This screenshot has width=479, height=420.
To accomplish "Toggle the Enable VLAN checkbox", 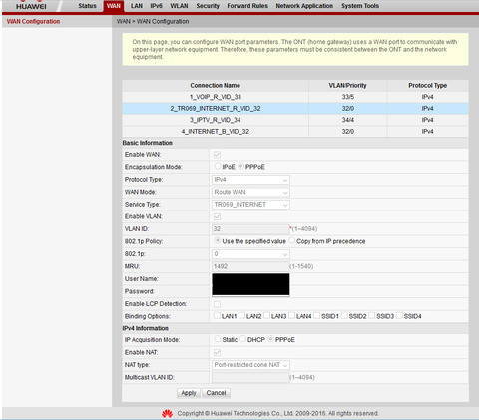I will [217, 216].
